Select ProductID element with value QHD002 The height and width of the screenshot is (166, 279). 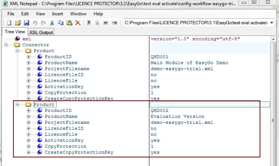click(x=58, y=110)
